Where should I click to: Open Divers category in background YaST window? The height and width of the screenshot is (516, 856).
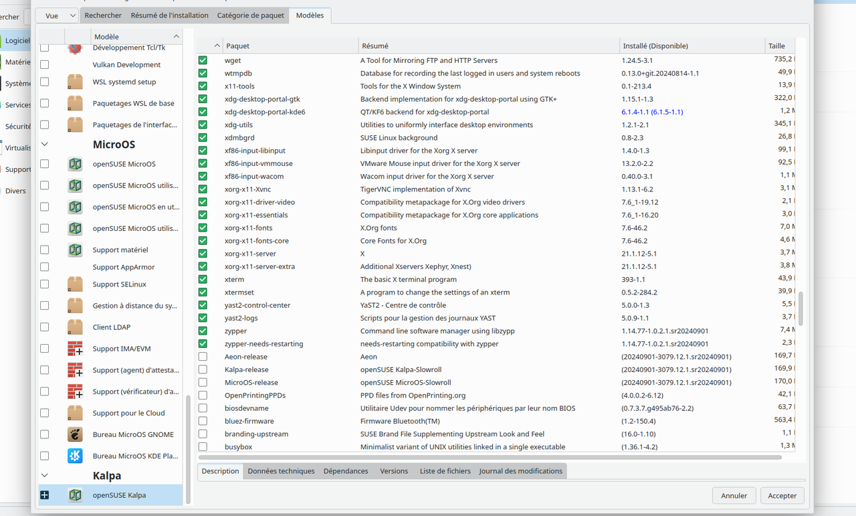pyautogui.click(x=15, y=191)
